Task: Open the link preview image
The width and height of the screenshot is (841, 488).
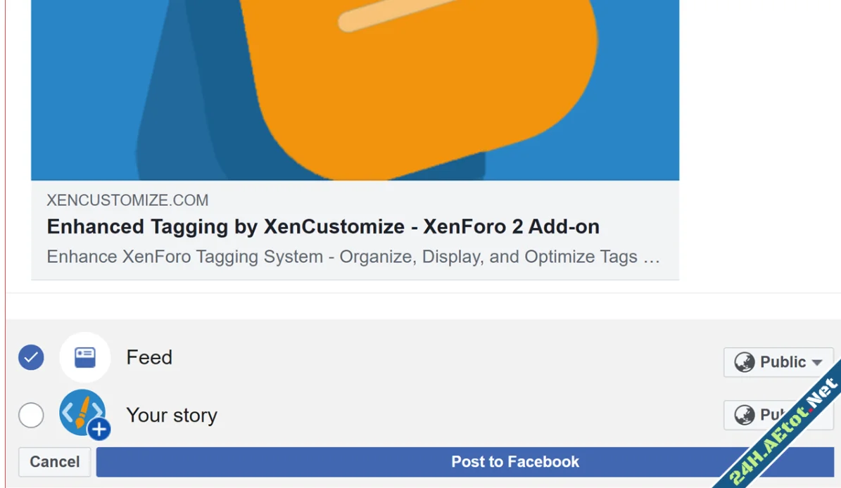Action: point(355,90)
